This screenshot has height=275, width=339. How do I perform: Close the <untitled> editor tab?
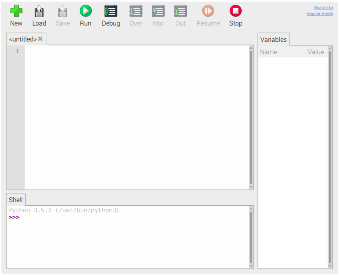point(40,39)
